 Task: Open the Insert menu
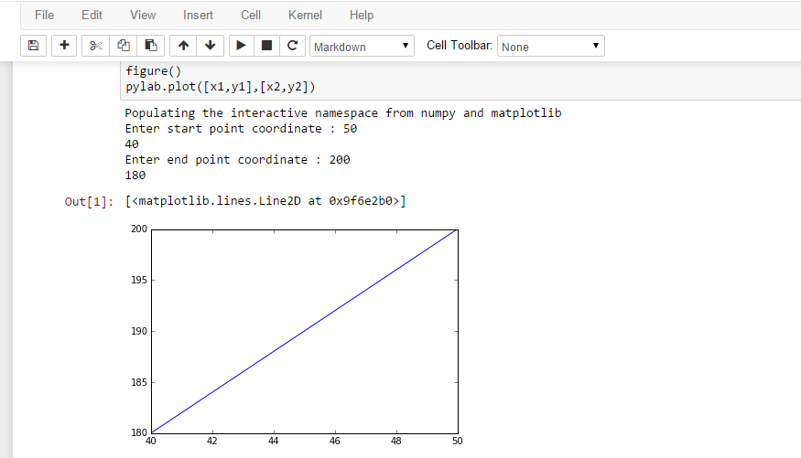(x=198, y=15)
